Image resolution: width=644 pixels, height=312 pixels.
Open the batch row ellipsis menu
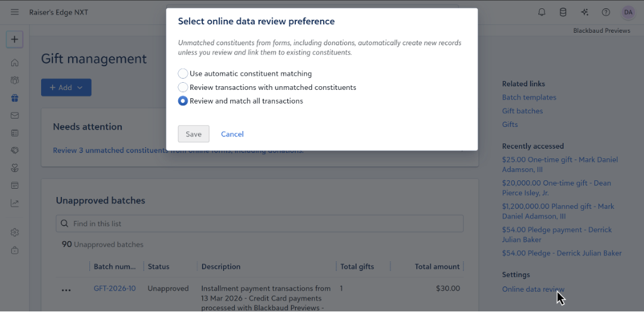coord(66,290)
